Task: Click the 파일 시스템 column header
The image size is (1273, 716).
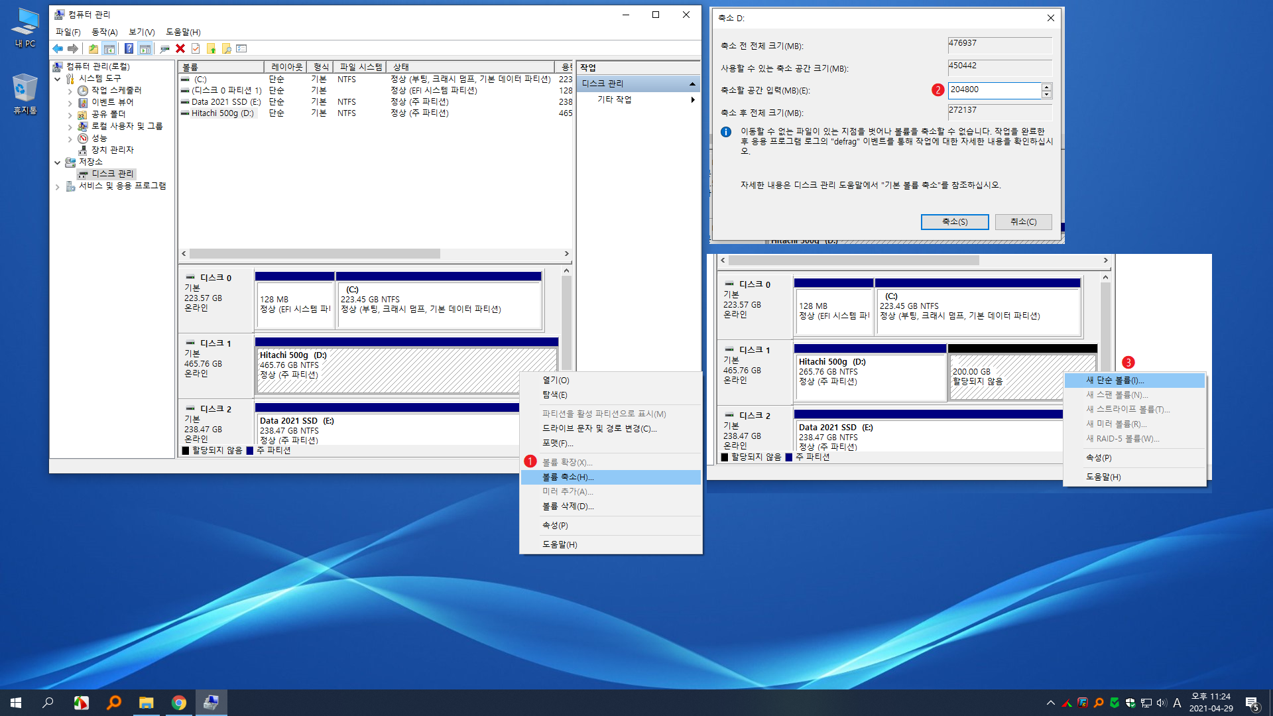Action: [x=360, y=67]
